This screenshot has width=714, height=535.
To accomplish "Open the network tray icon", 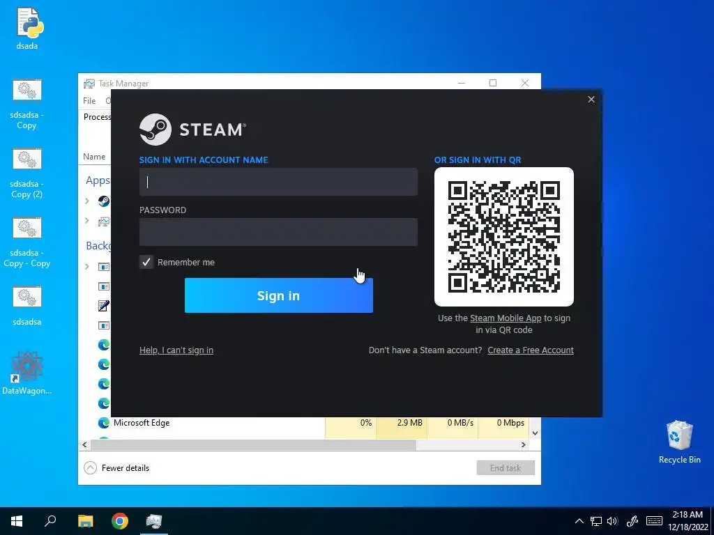I will tap(596, 521).
